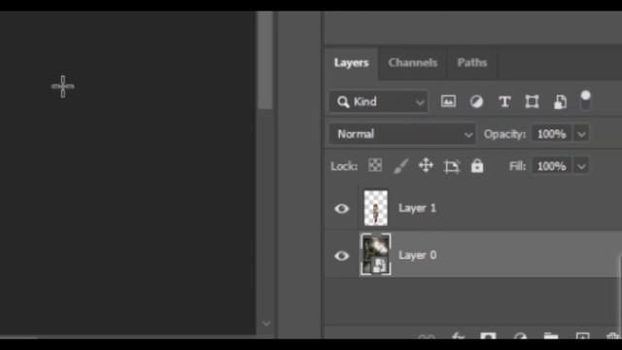Click the Fill 100% field

coord(551,166)
